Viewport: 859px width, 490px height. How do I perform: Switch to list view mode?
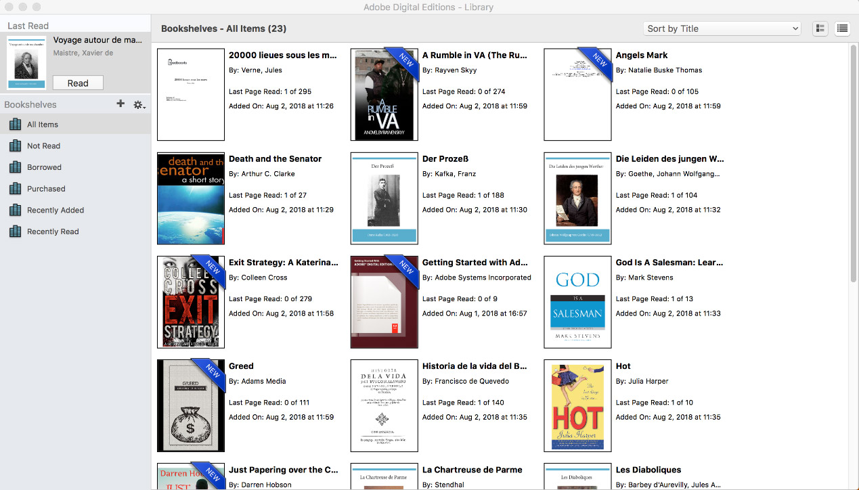[x=842, y=28]
